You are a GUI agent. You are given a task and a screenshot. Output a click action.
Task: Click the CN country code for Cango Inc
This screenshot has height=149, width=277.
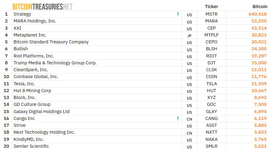click(x=189, y=119)
